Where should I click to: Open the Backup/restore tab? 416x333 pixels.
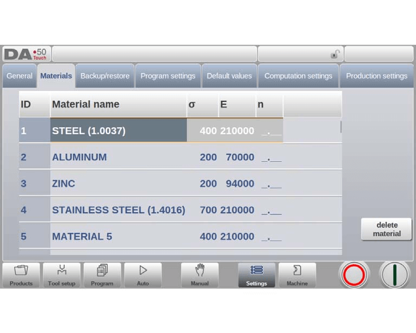click(x=105, y=76)
